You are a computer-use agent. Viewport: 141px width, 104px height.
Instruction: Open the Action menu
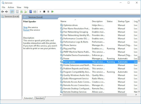[x=11, y=7]
